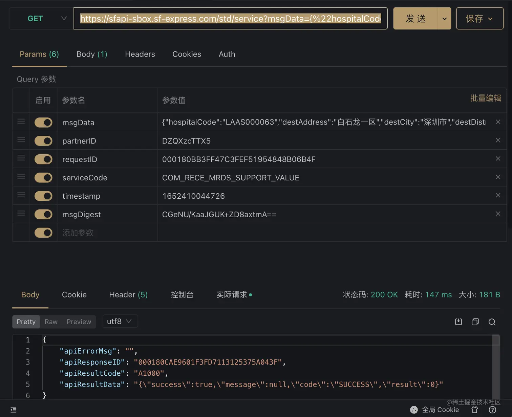Screen dimensions: 512x417
Task: Click the requestID value 000180BB3FF47C3FEF51954848B06B4F
Action: tap(239, 159)
